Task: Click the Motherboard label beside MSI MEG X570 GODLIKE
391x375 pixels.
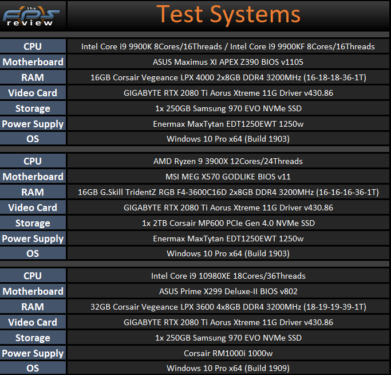Action: click(33, 177)
